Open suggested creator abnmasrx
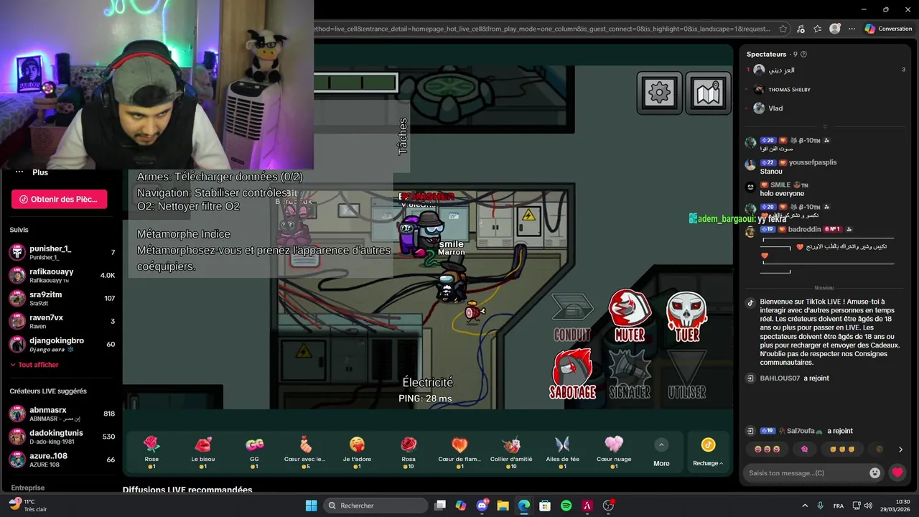This screenshot has height=517, width=919. 62,414
